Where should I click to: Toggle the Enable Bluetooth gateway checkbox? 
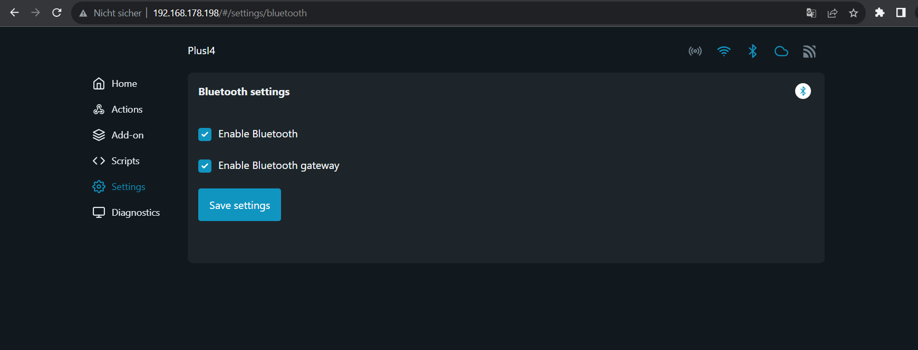(205, 166)
